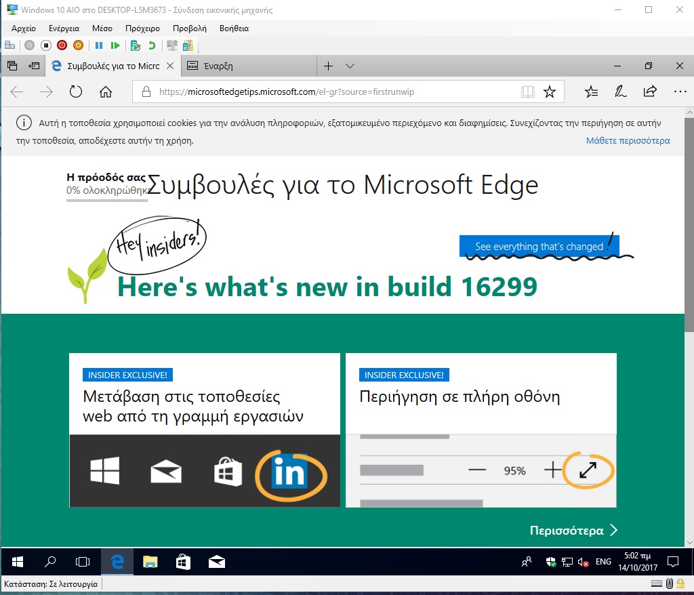The width and height of the screenshot is (694, 595).
Task: Follow the Μάθετε περισσότερα cookies link
Action: [628, 141]
